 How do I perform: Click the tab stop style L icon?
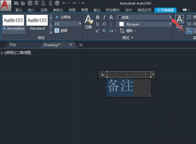103,74
